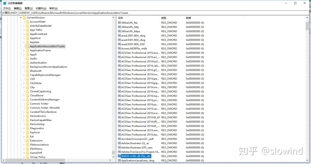Click the registry path address bar
This screenshot has width=311, height=164.
pos(155,13)
